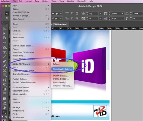Select the Eyedropper tool
143x121 pixels.
coord(4,103)
